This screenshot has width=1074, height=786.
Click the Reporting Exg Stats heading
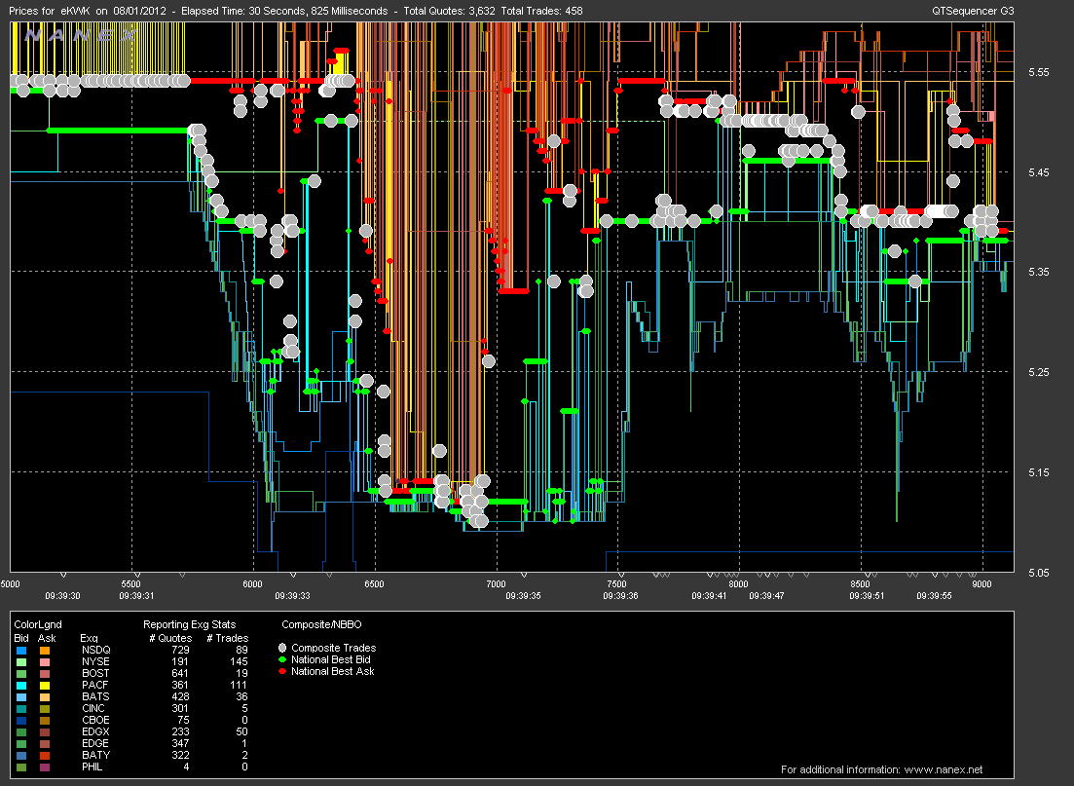click(189, 624)
